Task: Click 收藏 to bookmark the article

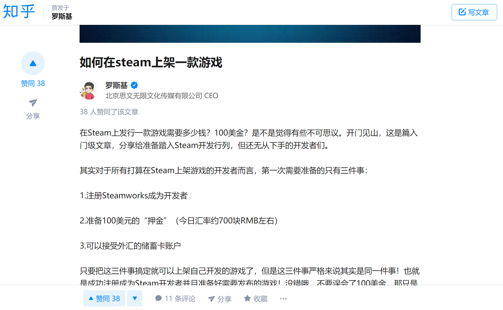Action: click(x=256, y=298)
